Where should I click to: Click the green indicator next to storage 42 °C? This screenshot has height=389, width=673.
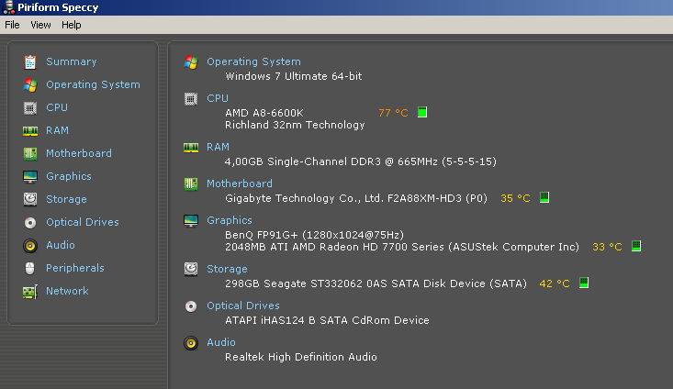click(x=584, y=283)
